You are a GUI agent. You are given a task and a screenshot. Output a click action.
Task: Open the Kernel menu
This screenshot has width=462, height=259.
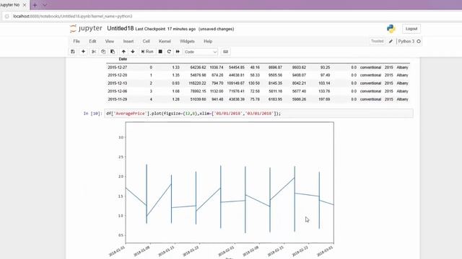(165, 42)
